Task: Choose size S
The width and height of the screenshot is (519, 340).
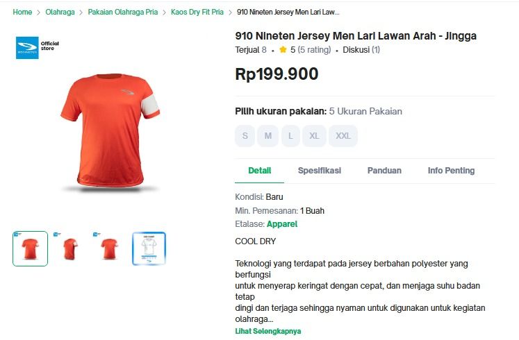Action: tap(245, 136)
